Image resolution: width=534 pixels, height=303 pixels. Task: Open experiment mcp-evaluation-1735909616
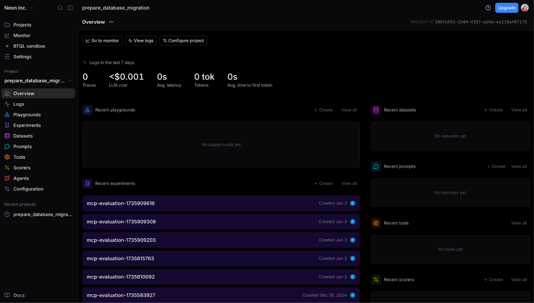tap(221, 203)
